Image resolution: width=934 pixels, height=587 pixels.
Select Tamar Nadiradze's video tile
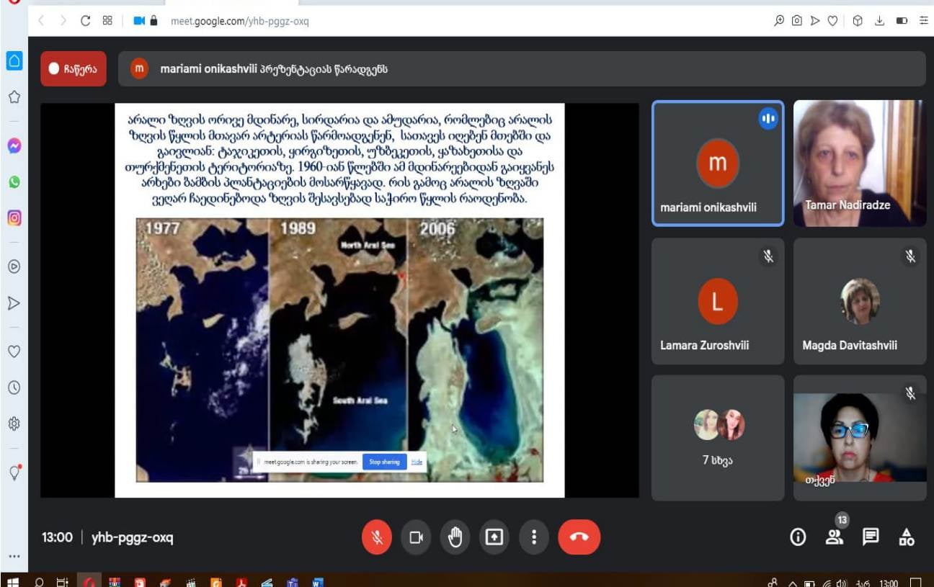point(859,163)
